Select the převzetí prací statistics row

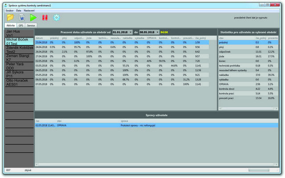(248, 98)
